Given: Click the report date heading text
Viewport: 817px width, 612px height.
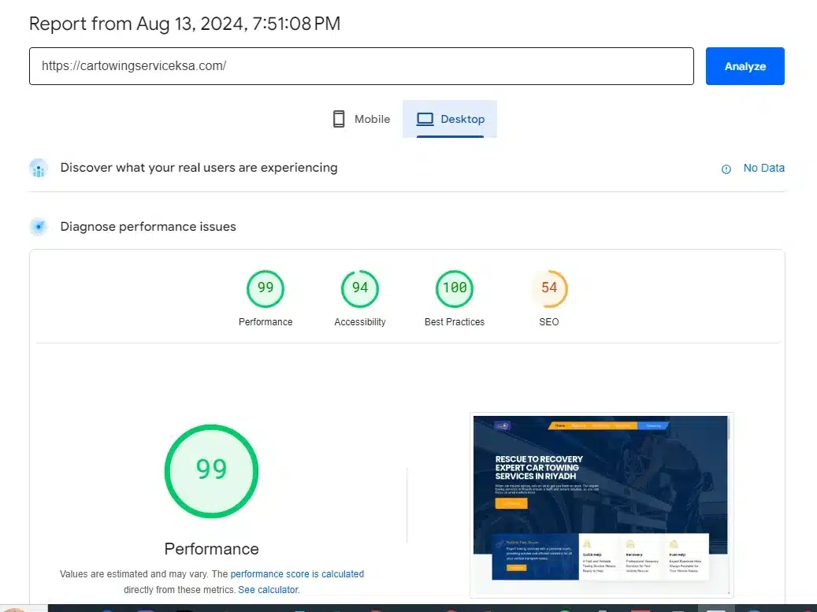Looking at the screenshot, I should (x=184, y=24).
